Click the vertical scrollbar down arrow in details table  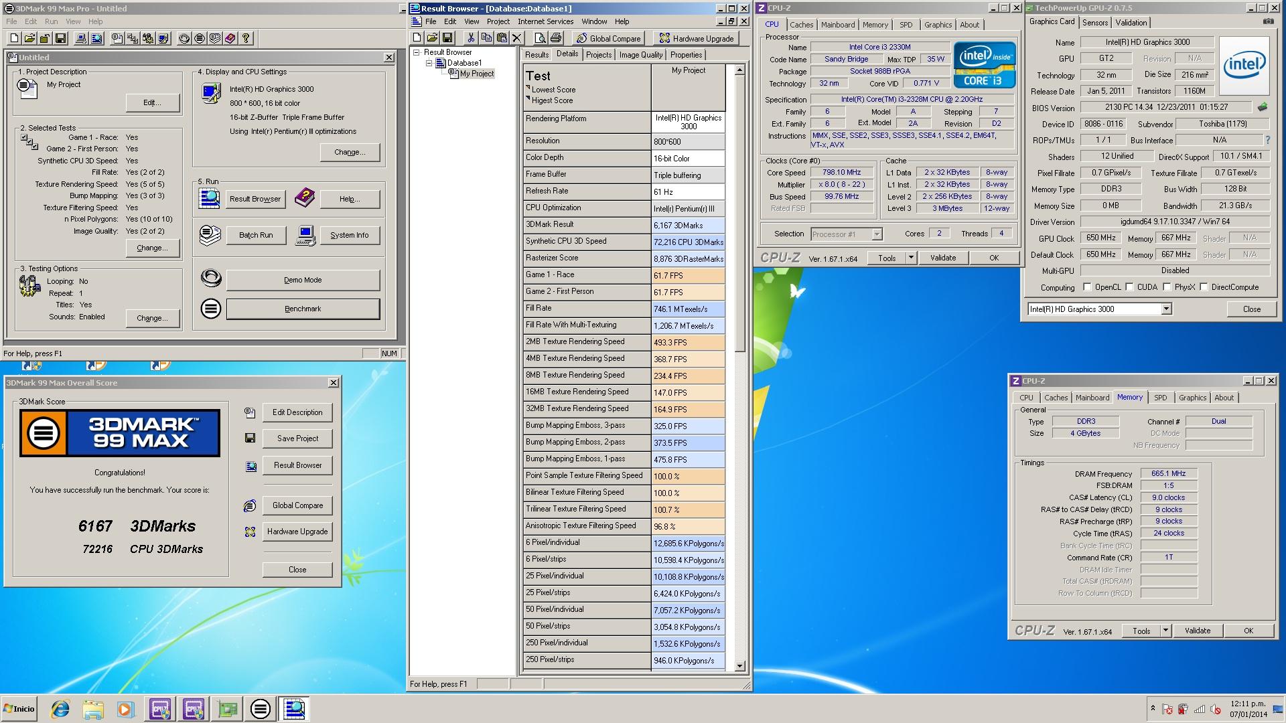click(739, 665)
